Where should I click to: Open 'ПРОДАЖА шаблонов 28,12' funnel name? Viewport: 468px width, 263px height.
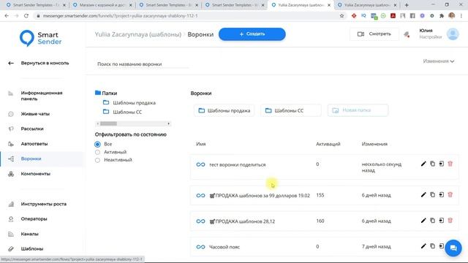(242, 221)
